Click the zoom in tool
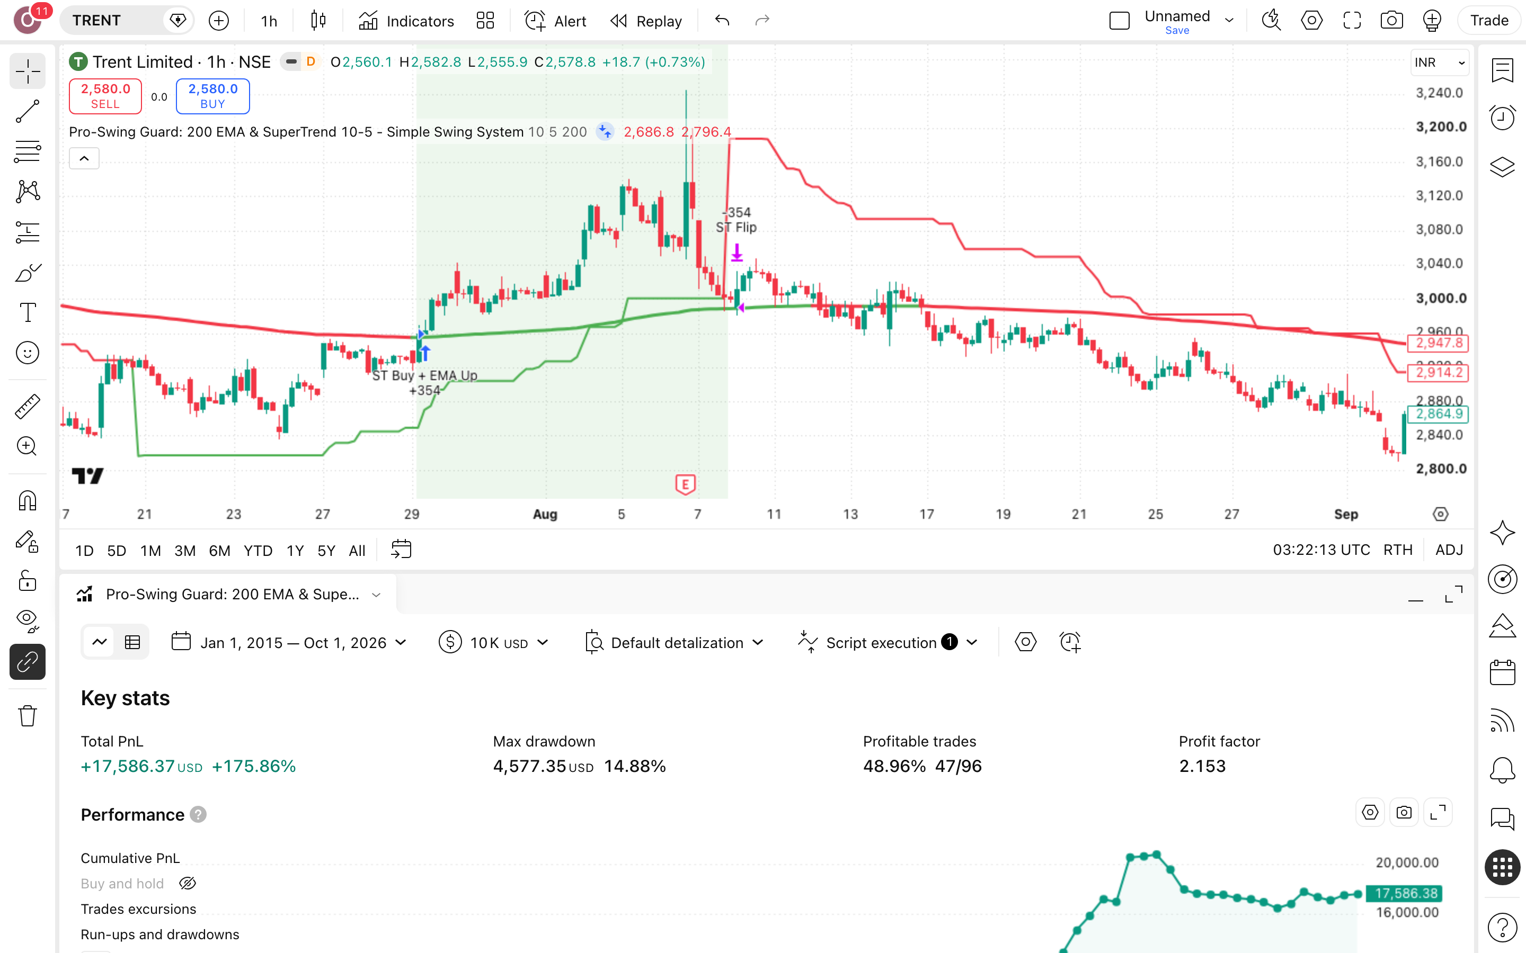This screenshot has width=1526, height=953. coord(27,446)
